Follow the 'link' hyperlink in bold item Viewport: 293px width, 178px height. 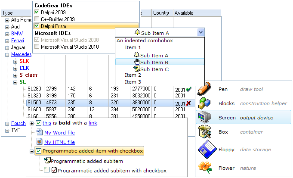(x=93, y=123)
